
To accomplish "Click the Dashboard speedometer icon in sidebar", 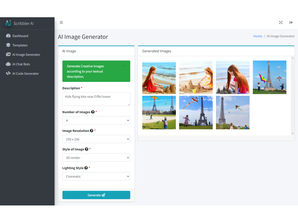I will (8, 36).
